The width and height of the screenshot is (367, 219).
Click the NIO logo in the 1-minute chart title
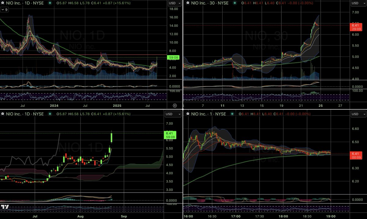(x=187, y=114)
